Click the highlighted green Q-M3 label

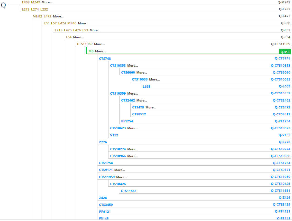(285, 52)
